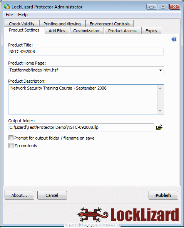Enable Prompt for output folder on save
Viewport: 184px width, 228px height.
click(11, 138)
